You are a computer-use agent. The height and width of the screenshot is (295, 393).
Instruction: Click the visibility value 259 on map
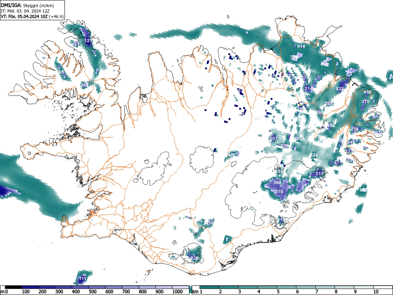click(x=290, y=76)
